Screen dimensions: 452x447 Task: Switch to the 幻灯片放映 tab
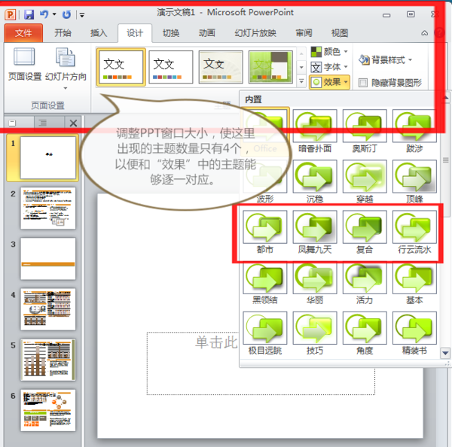[255, 33]
